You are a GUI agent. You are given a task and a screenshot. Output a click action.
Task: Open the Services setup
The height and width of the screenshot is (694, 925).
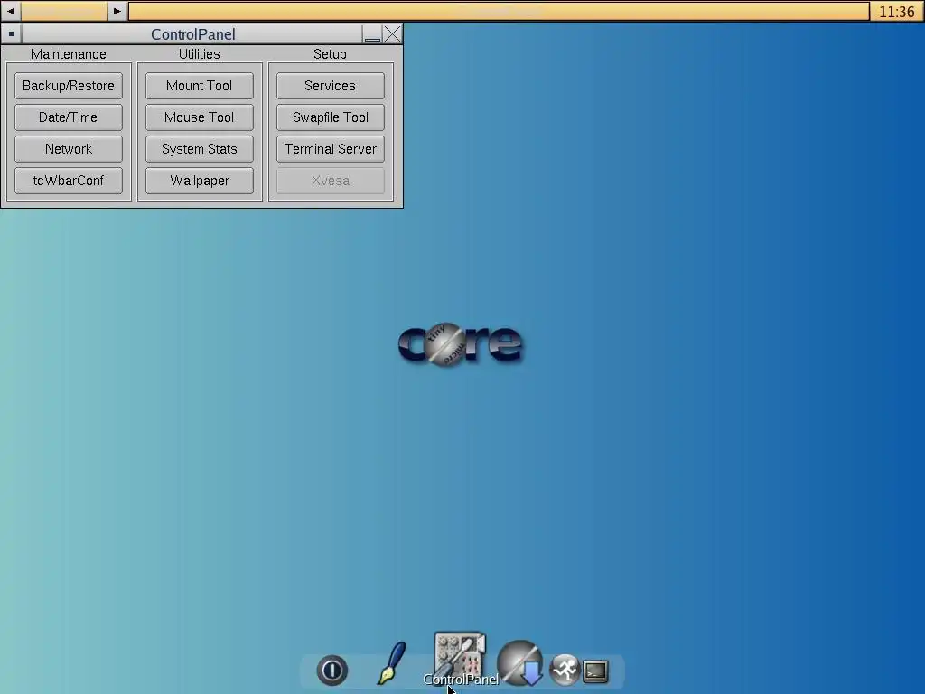pos(331,86)
